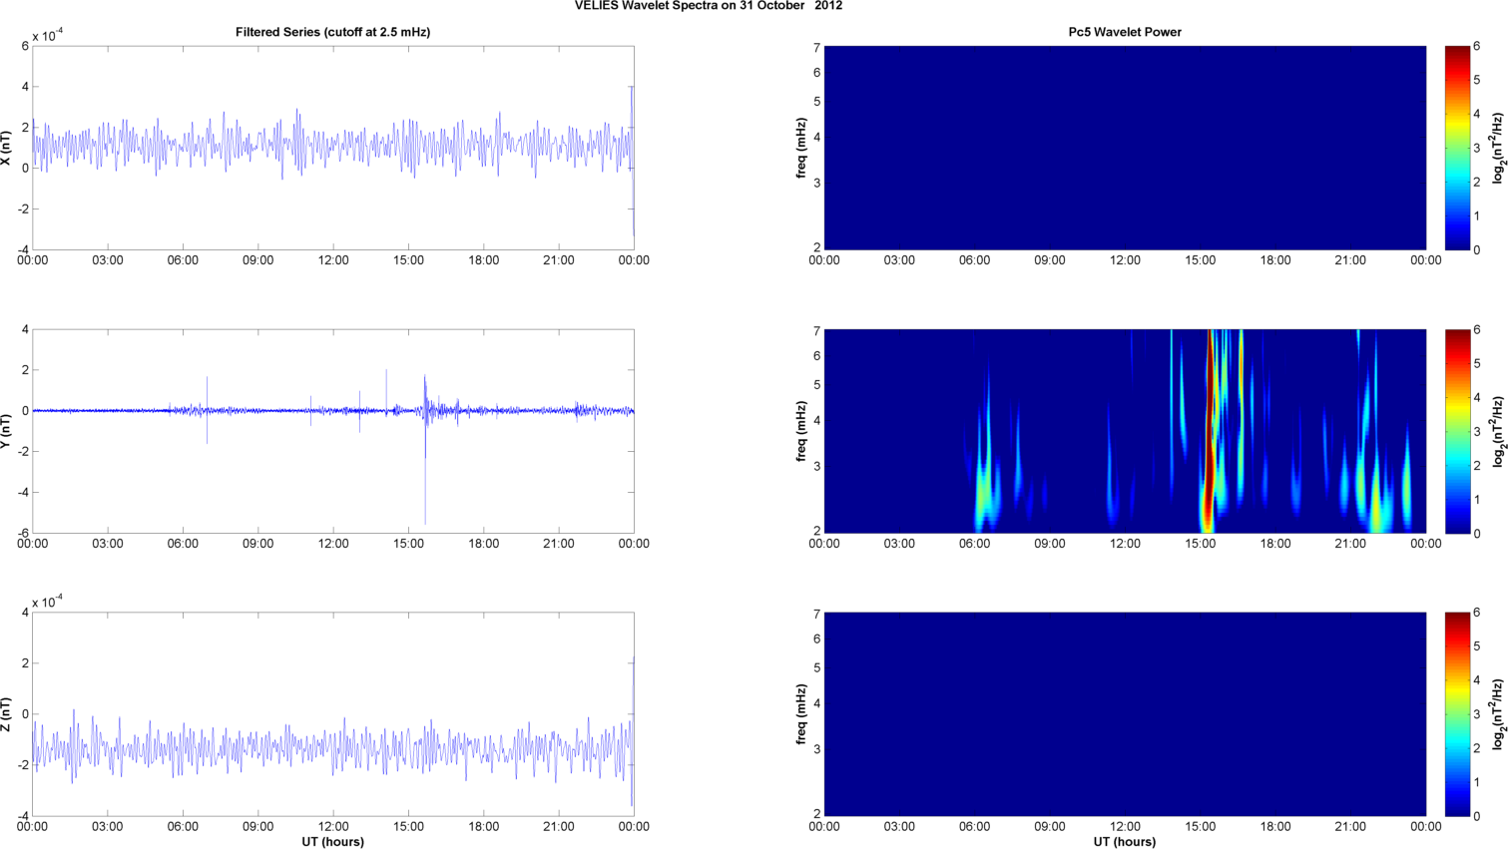Click the '18:00' tick under the bottom spectrogram

click(x=1275, y=827)
